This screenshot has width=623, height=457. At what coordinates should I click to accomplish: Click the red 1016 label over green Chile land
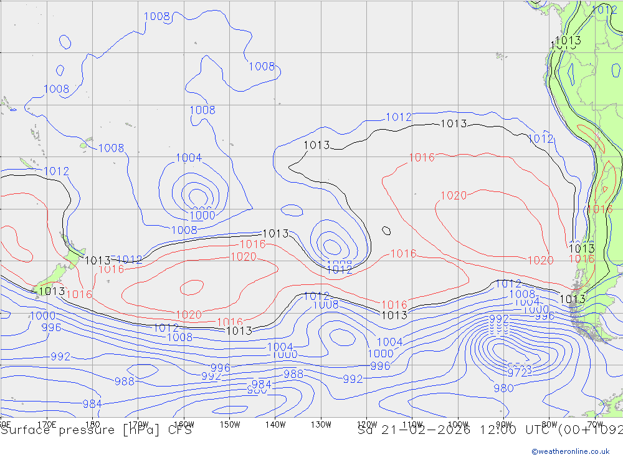(600, 209)
